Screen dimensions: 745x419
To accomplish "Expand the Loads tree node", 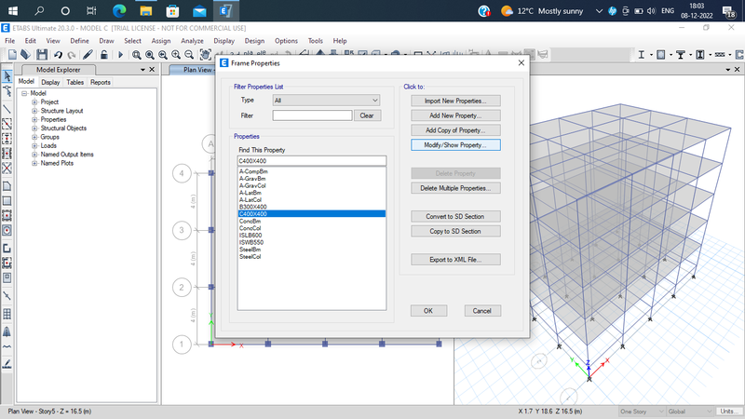I will pos(34,146).
